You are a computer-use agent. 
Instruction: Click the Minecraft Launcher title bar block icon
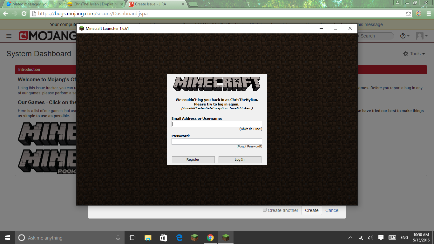tap(82, 28)
